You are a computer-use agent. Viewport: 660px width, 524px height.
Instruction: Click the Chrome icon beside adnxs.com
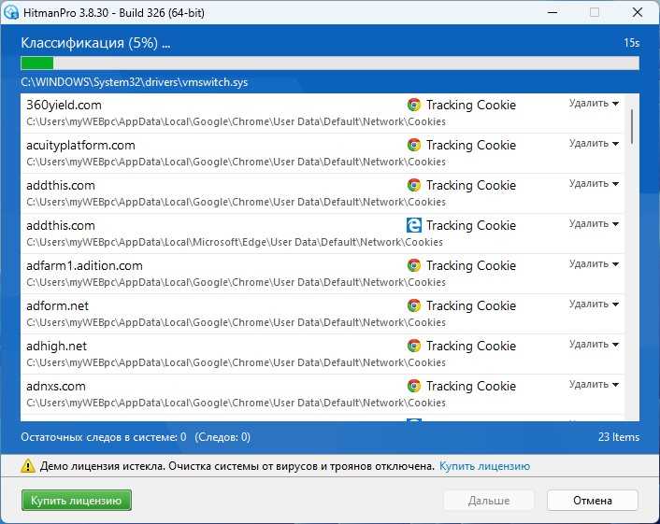[414, 386]
